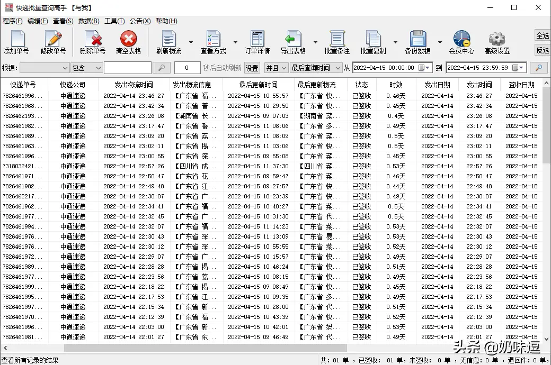This screenshot has height=365, width=551.
Task: Click the 添加单号 add tracking number icon
Action: tap(16, 42)
